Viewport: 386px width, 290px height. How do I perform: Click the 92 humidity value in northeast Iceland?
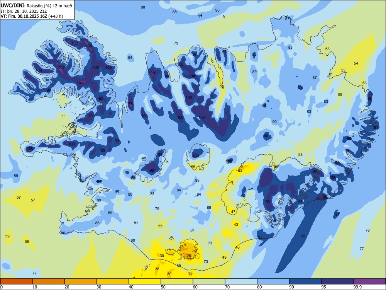pos(300,87)
